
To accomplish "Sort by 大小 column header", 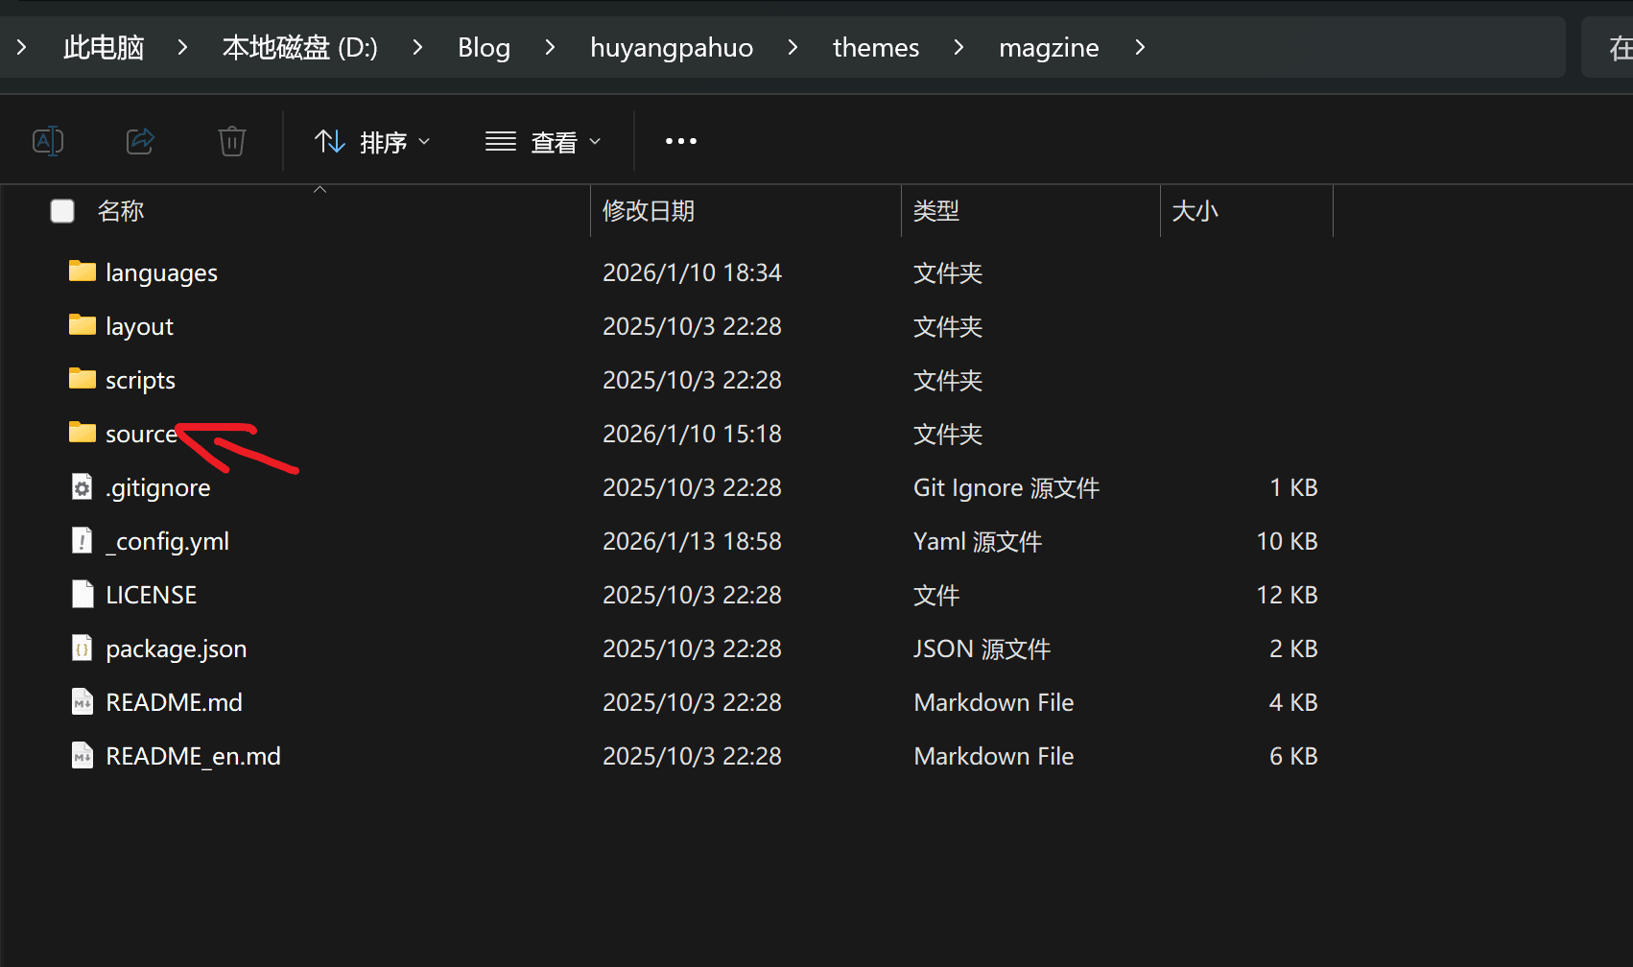I will tap(1195, 211).
